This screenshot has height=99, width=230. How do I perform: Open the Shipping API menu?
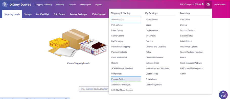pyautogui.click(x=85, y=5)
